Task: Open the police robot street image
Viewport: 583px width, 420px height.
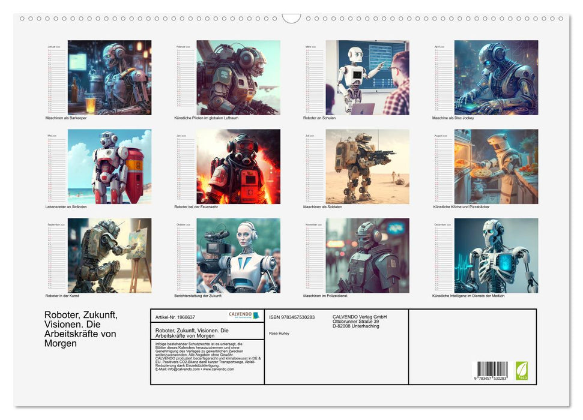Action: 367,255
